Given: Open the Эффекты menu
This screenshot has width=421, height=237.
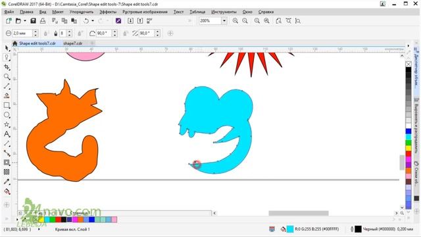Looking at the screenshot, I should pyautogui.click(x=108, y=12).
